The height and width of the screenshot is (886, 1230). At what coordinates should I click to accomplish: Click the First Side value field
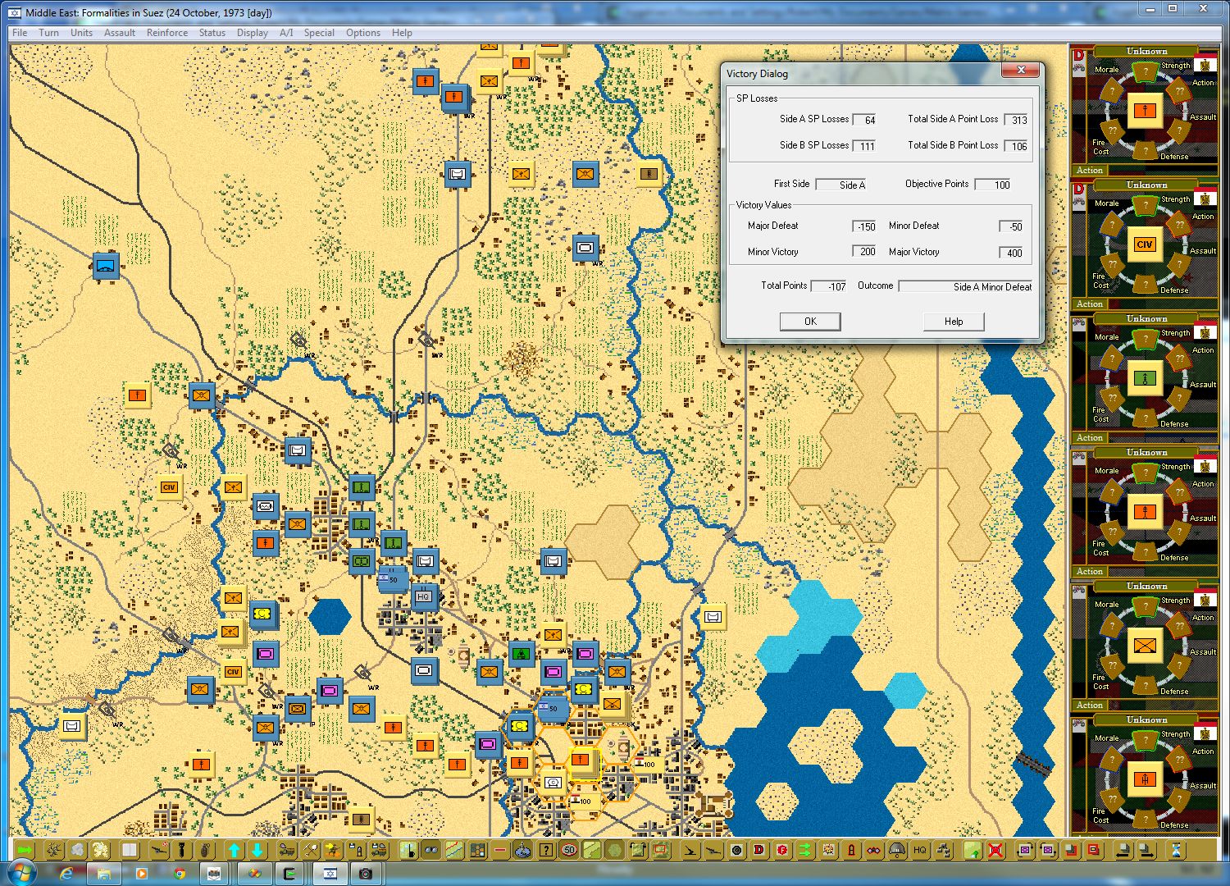click(841, 185)
